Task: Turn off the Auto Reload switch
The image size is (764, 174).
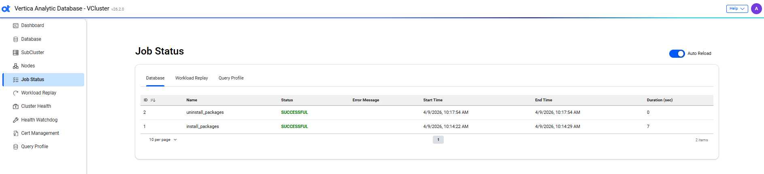Action: coord(677,54)
